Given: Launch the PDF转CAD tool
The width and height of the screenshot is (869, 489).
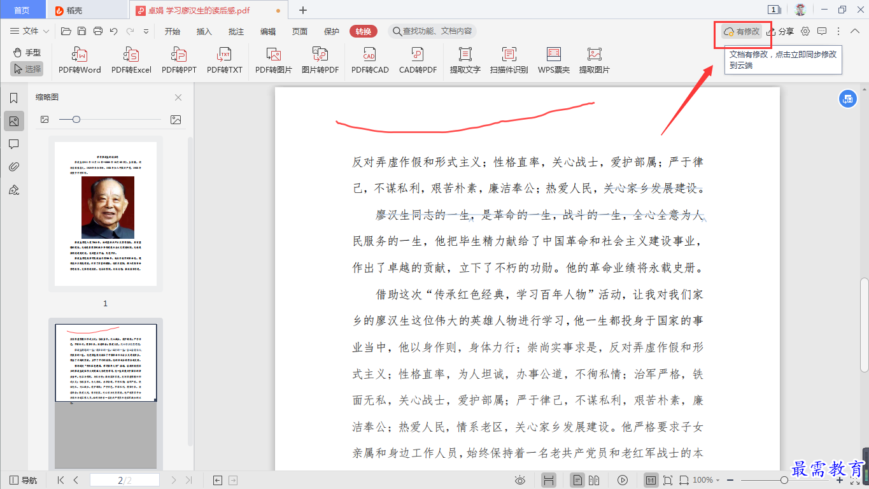Looking at the screenshot, I should pyautogui.click(x=370, y=61).
